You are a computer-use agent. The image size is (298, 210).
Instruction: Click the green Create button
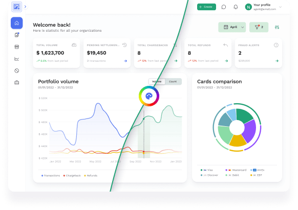pos(206,7)
